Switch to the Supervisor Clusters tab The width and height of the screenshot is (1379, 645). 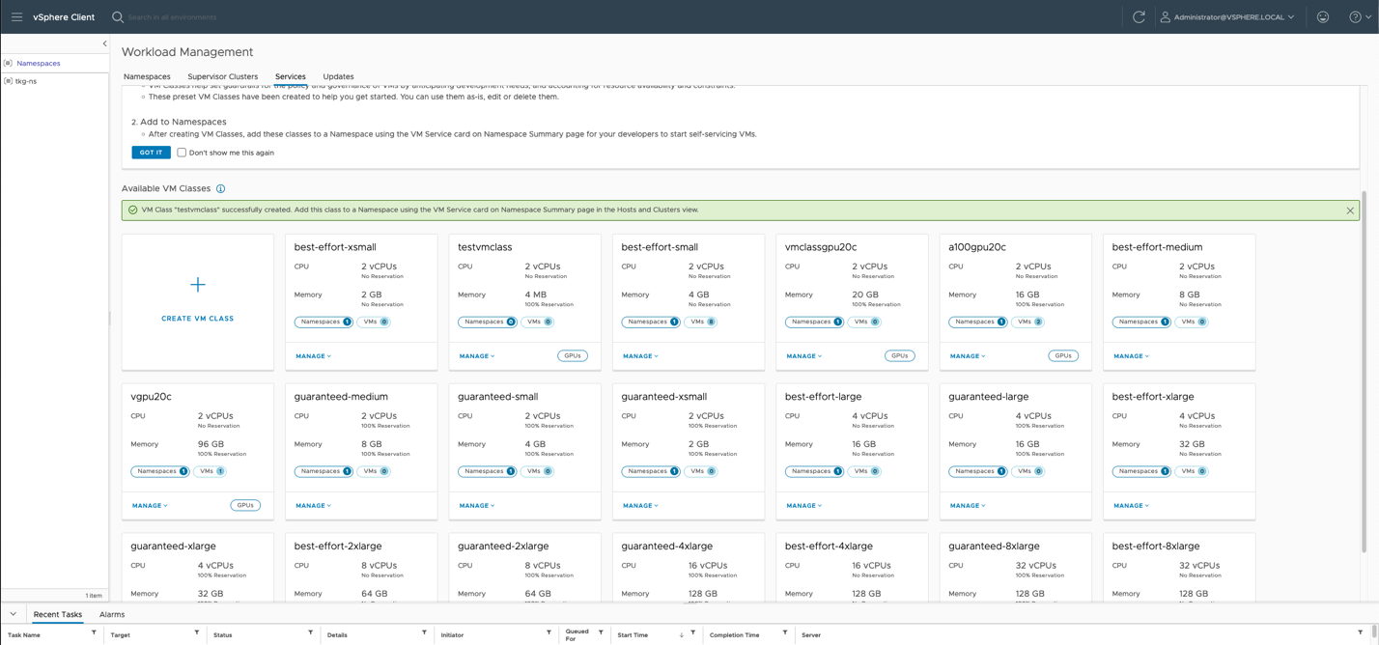point(222,76)
